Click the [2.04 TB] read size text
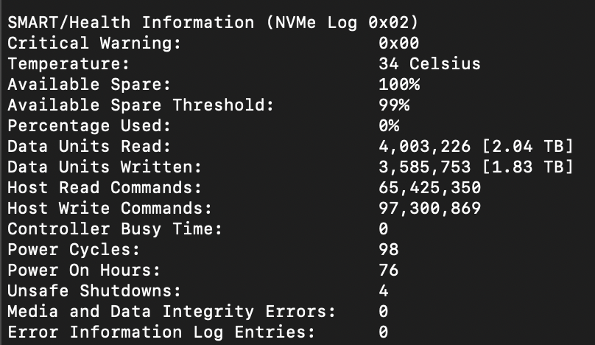Screen dimensions: 595x345 point(527,146)
